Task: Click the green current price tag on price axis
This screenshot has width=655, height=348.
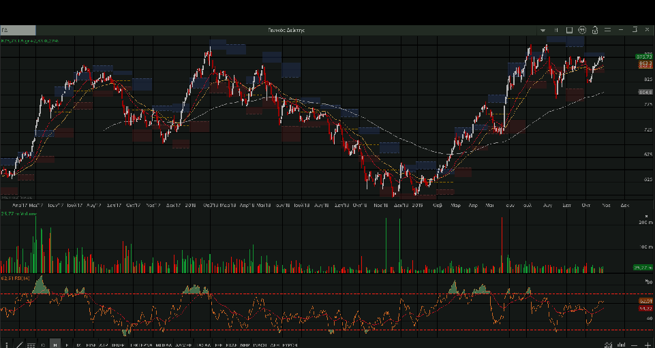Action: [644, 57]
